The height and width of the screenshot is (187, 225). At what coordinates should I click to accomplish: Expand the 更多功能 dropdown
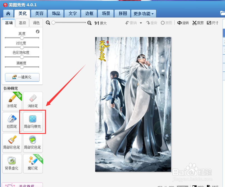coord(144,14)
